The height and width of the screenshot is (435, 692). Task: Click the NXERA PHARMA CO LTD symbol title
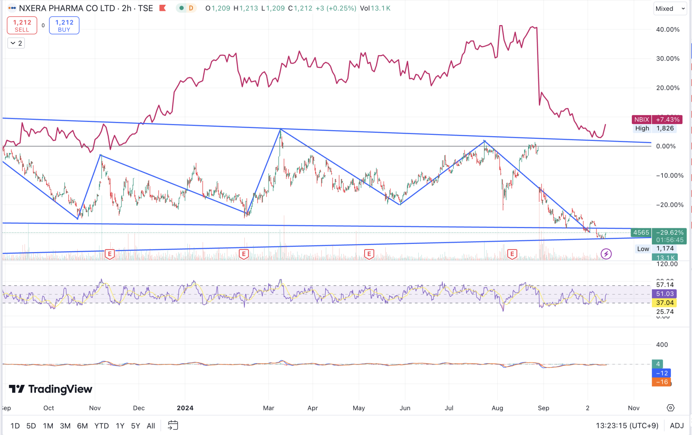[x=67, y=8]
